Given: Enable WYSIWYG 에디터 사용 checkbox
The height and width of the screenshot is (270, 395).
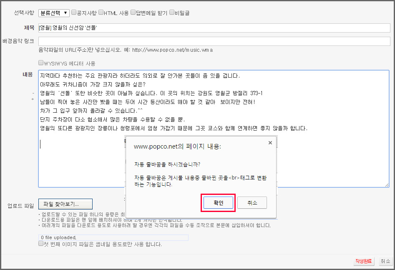Looking at the screenshot, I should 41,63.
